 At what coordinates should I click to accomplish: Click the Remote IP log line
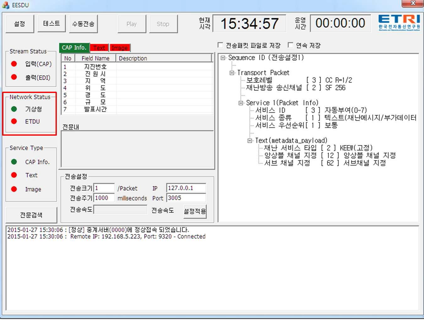(106, 236)
